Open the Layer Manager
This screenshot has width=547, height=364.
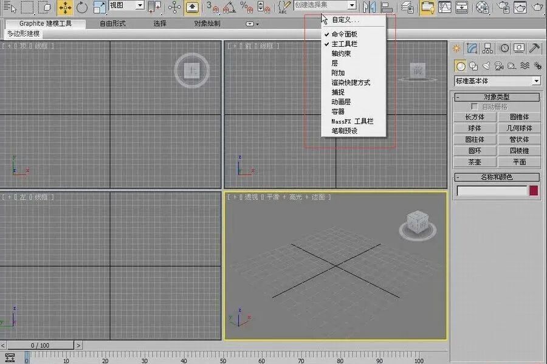click(407, 7)
